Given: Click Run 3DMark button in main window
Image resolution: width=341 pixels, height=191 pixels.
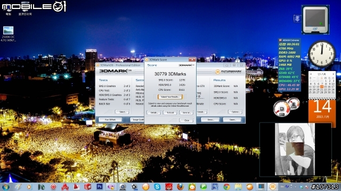Looking at the screenshot, I should [x=110, y=119].
